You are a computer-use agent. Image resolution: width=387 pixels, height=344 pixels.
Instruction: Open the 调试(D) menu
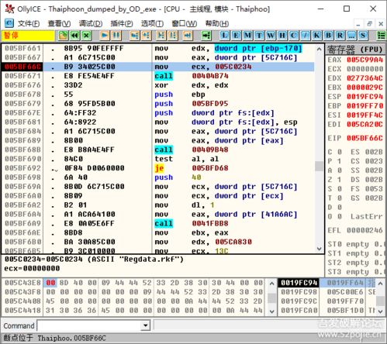pyautogui.click(x=91, y=23)
